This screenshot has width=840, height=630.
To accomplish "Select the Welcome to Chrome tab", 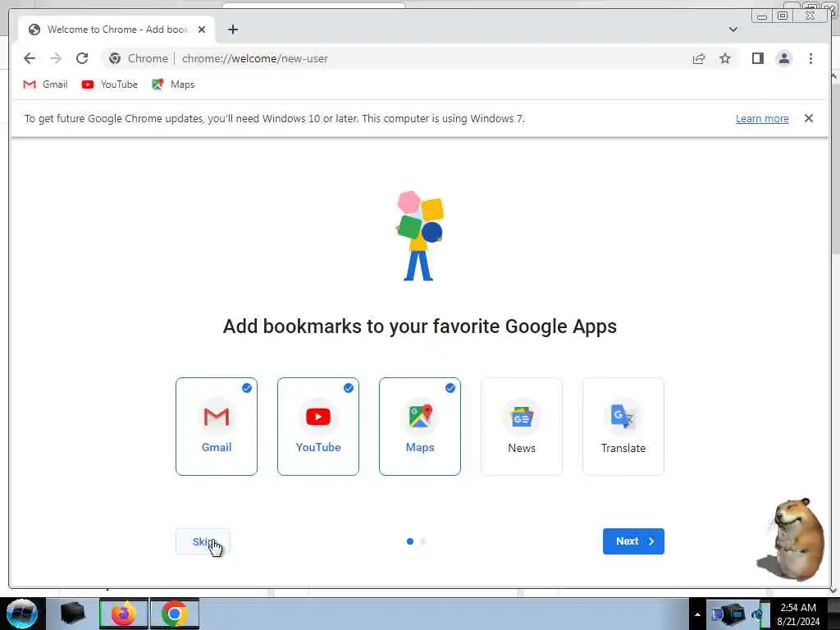I will click(x=116, y=30).
